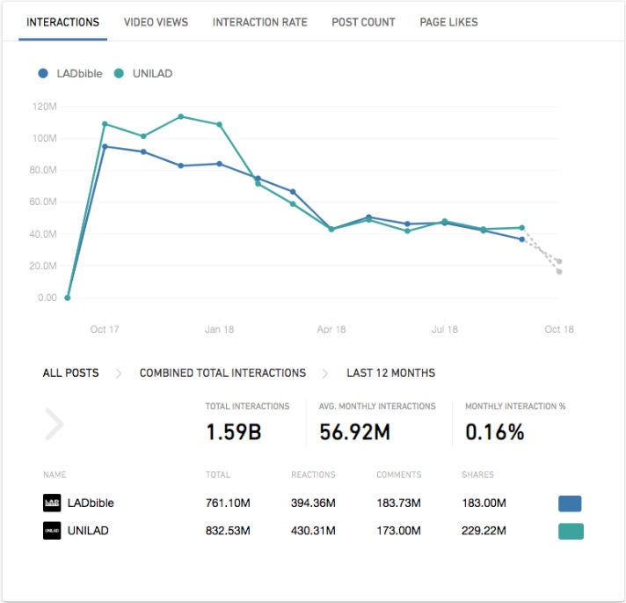Viewport: 626px width, 603px height.
Task: Click the UNILAD logo icon in table
Action: [x=52, y=531]
